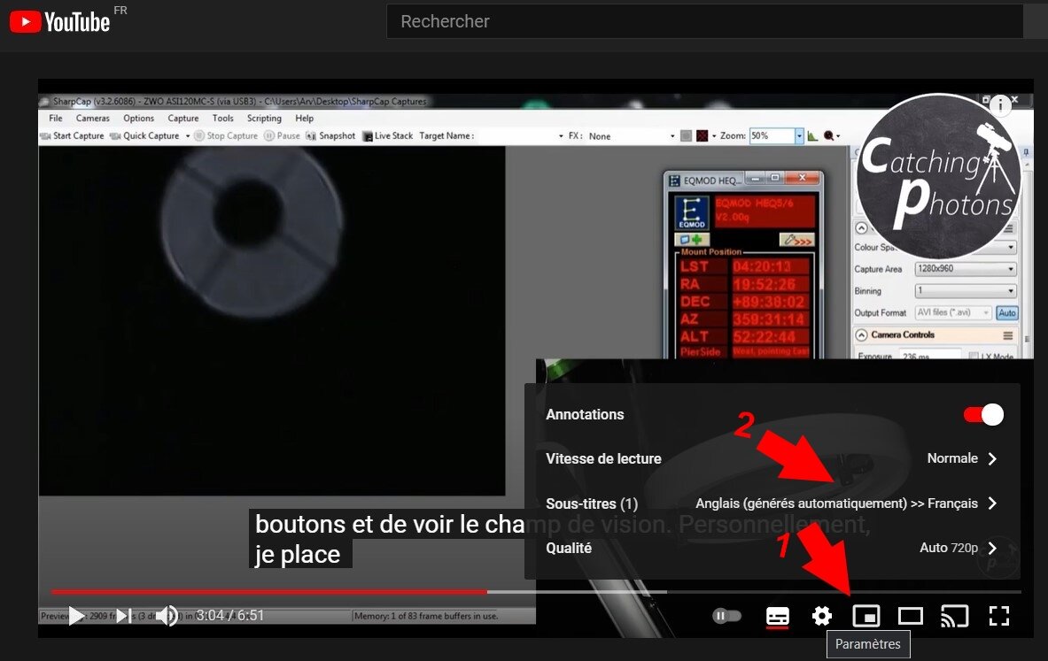This screenshot has width=1048, height=661.
Task: Click the Live Stack toolbar button
Action: (388, 135)
